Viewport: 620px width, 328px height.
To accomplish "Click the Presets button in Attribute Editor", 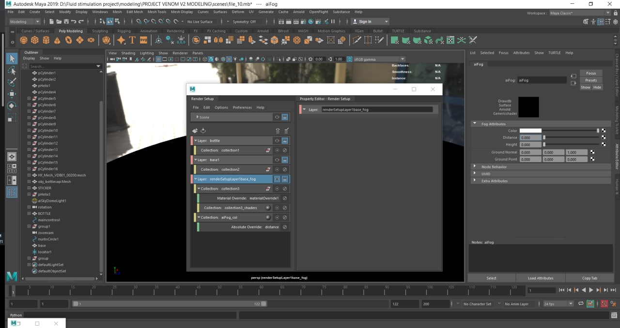I will tap(591, 80).
